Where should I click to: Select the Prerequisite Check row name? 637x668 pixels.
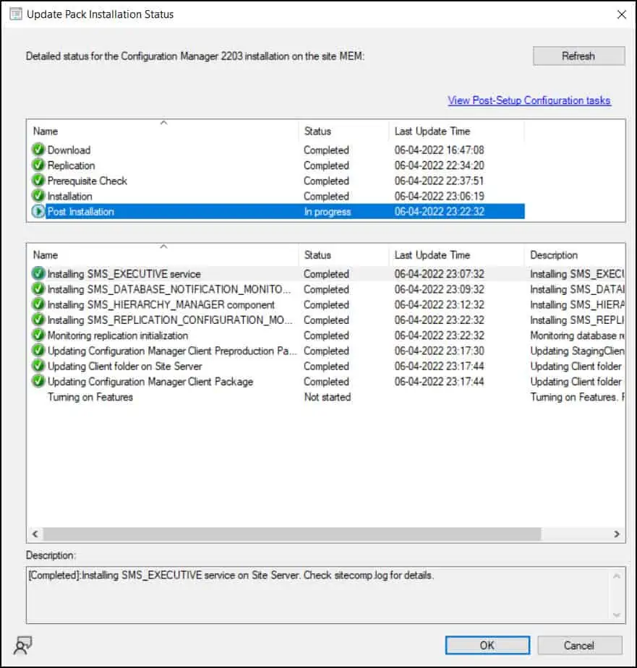coord(87,181)
